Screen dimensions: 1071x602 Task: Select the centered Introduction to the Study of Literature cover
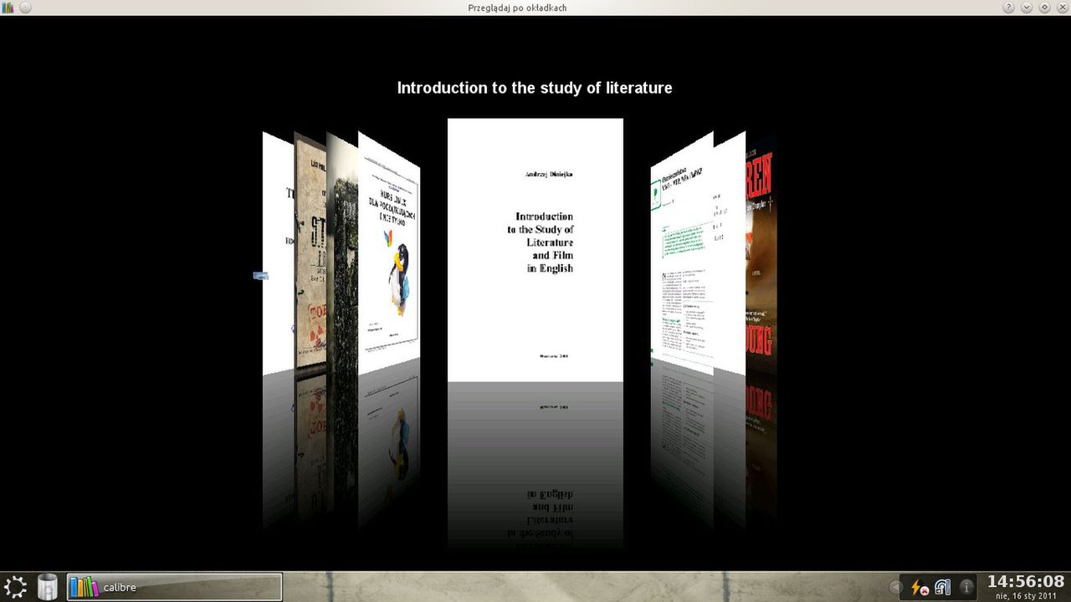point(535,249)
